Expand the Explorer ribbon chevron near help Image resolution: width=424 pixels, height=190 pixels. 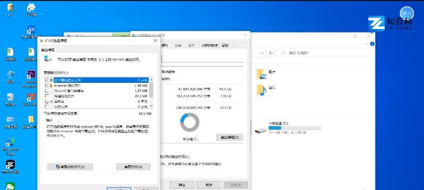[x=367, y=44]
